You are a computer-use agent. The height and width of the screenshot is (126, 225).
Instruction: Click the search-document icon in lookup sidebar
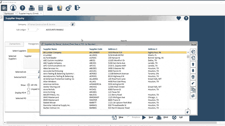[193, 58]
